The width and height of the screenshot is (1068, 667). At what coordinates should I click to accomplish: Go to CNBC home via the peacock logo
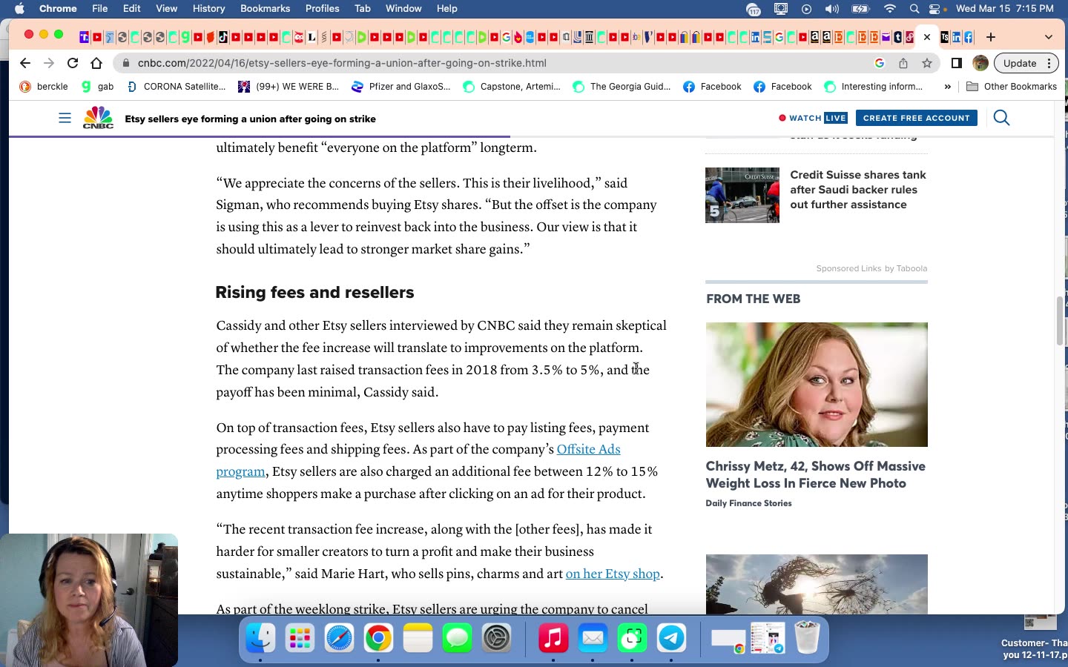(x=98, y=118)
